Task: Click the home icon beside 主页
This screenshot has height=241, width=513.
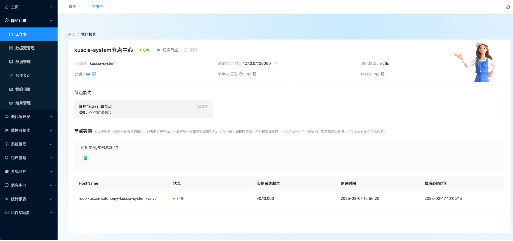Action: pos(7,7)
